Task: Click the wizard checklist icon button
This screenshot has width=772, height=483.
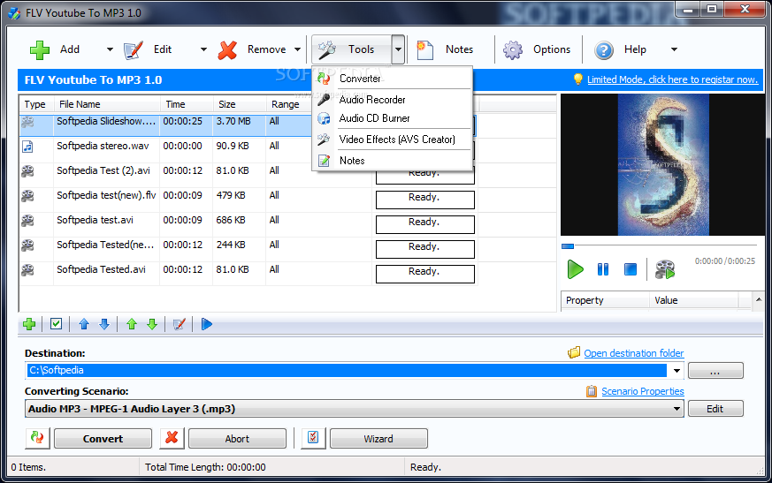Action: pyautogui.click(x=313, y=438)
